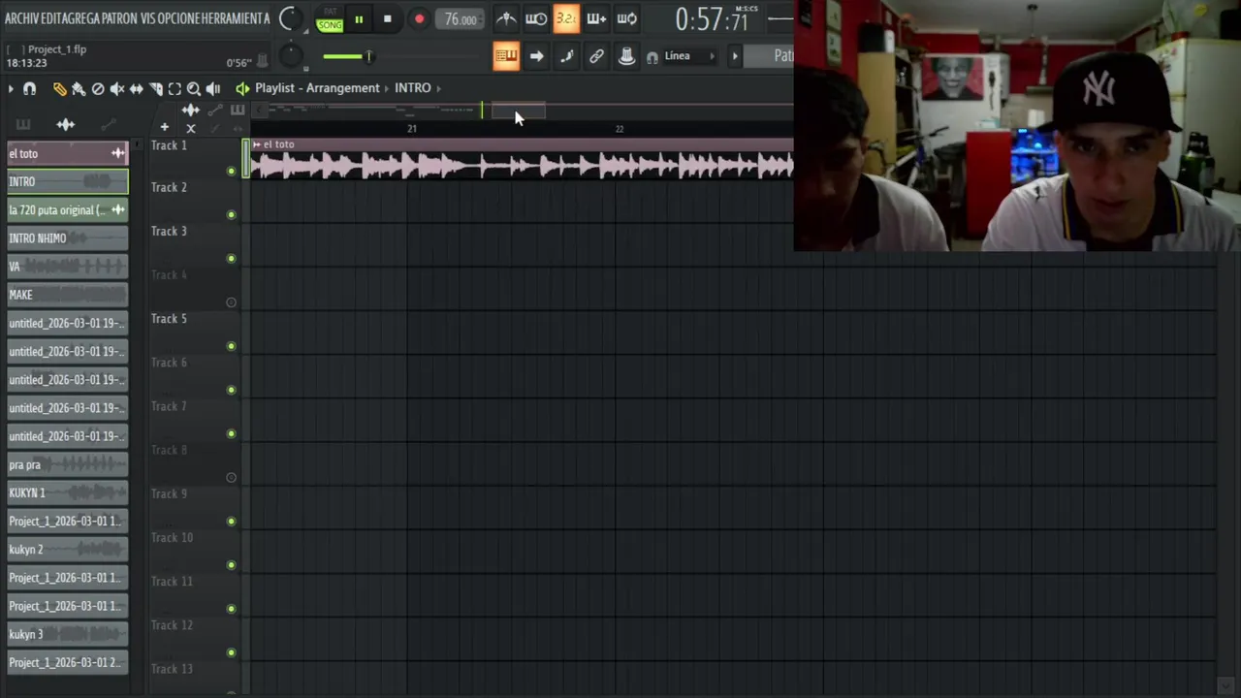Select the Zoom magnifier tool

click(x=193, y=89)
